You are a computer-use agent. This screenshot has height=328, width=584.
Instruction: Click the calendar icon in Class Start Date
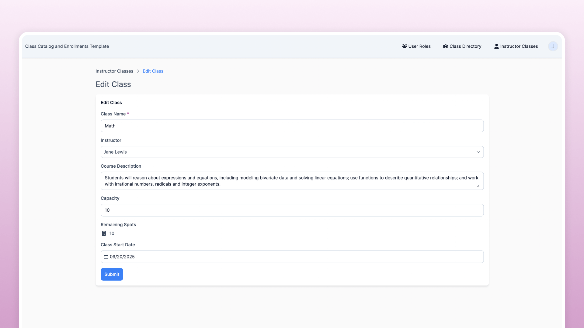tap(106, 257)
